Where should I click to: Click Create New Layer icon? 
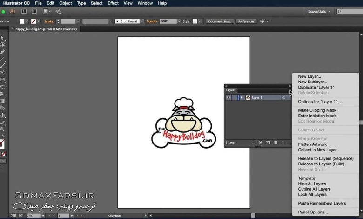pos(276,143)
